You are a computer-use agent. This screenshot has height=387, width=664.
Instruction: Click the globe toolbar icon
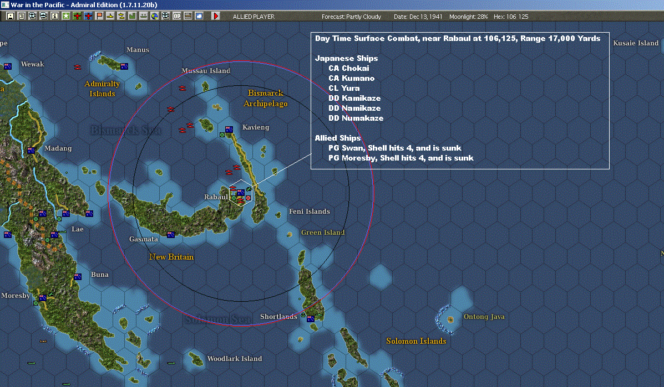[155, 16]
